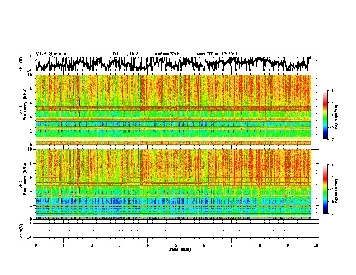Click the date text "Jul 1, 2018"

click(x=125, y=54)
